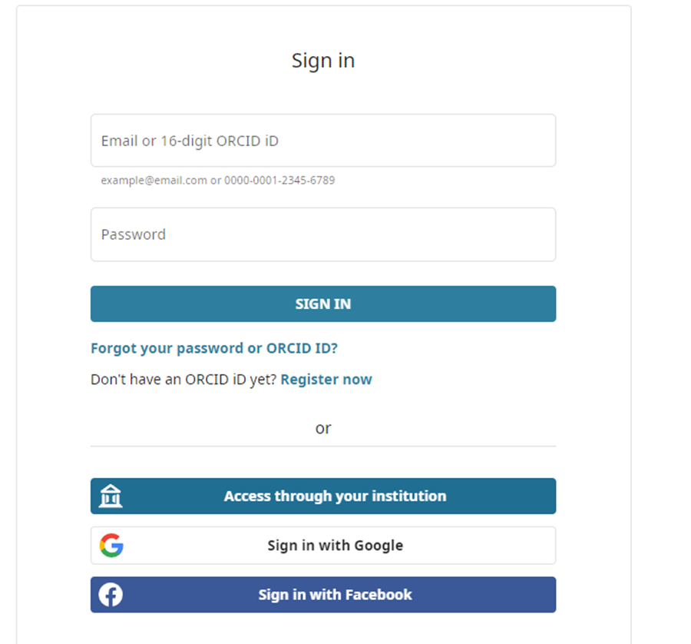691x644 pixels.
Task: Click "Don't have an ORCID iD yet?" text
Action: tap(183, 380)
